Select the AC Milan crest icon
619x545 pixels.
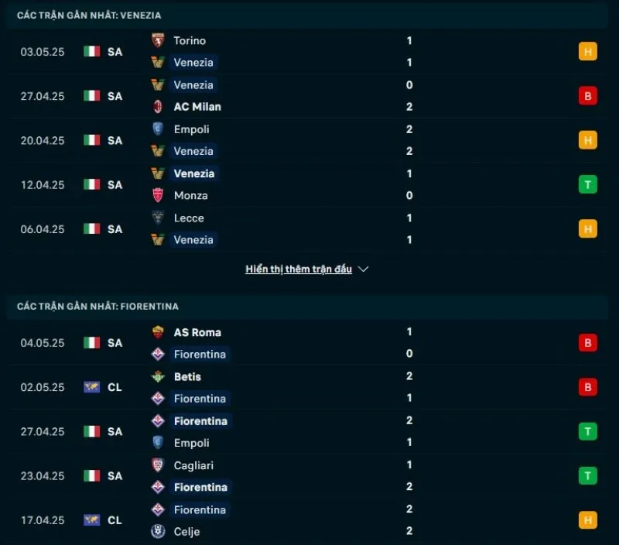159,107
